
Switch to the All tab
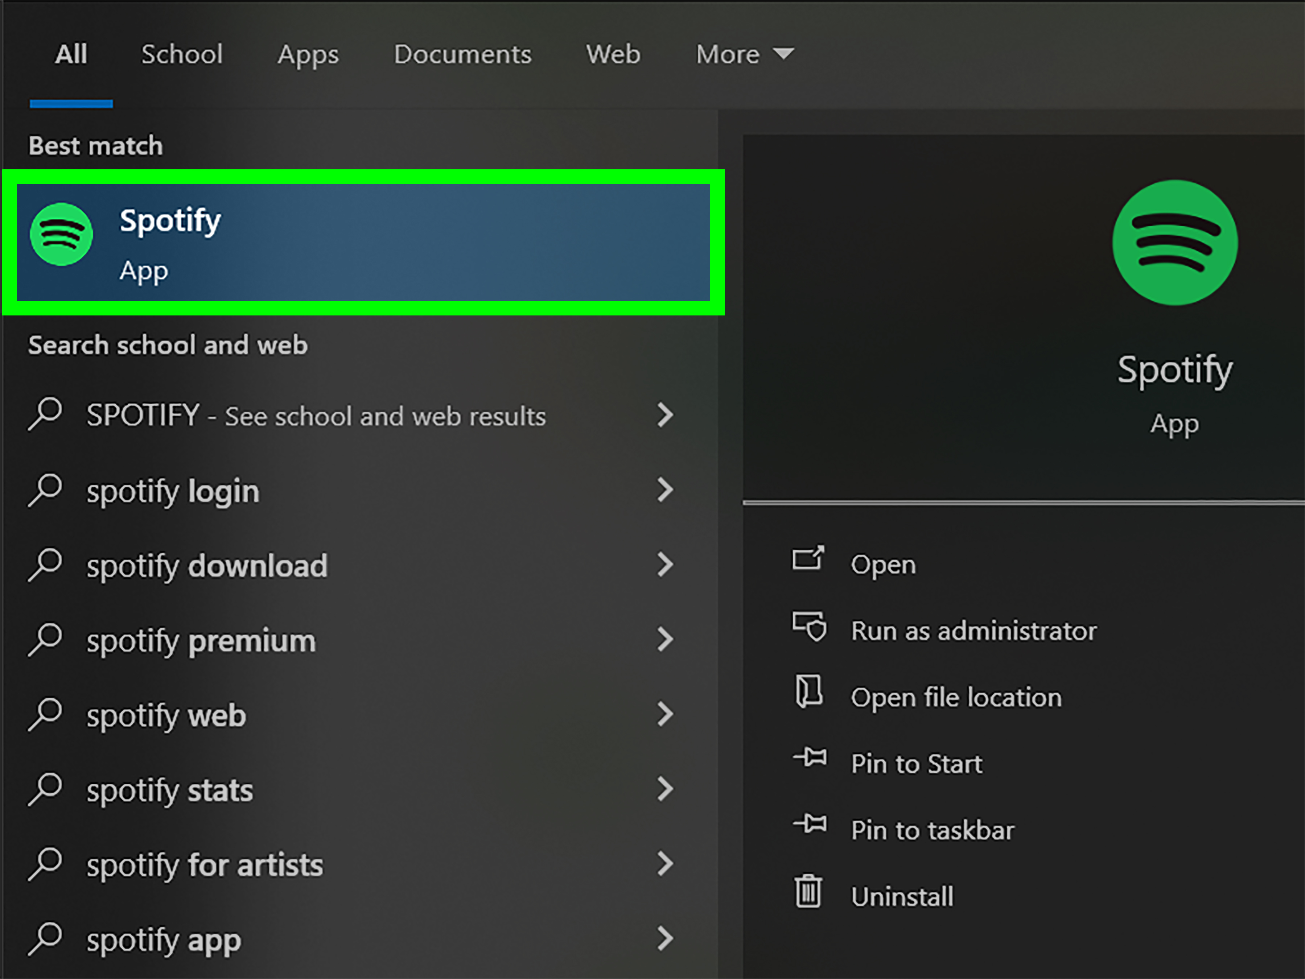[71, 54]
